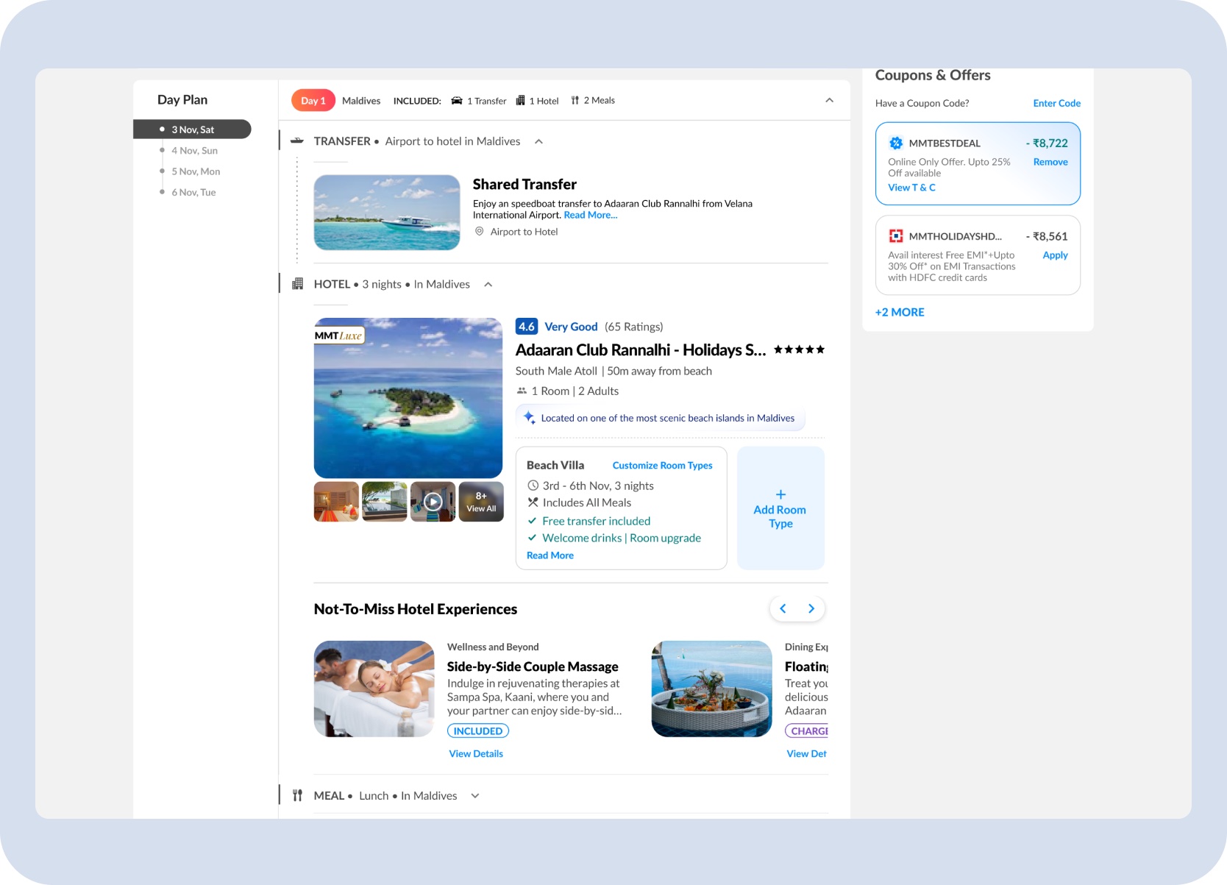Click the Adaaran Club Rannalhi hotel title
This screenshot has height=885, width=1227.
coord(641,350)
